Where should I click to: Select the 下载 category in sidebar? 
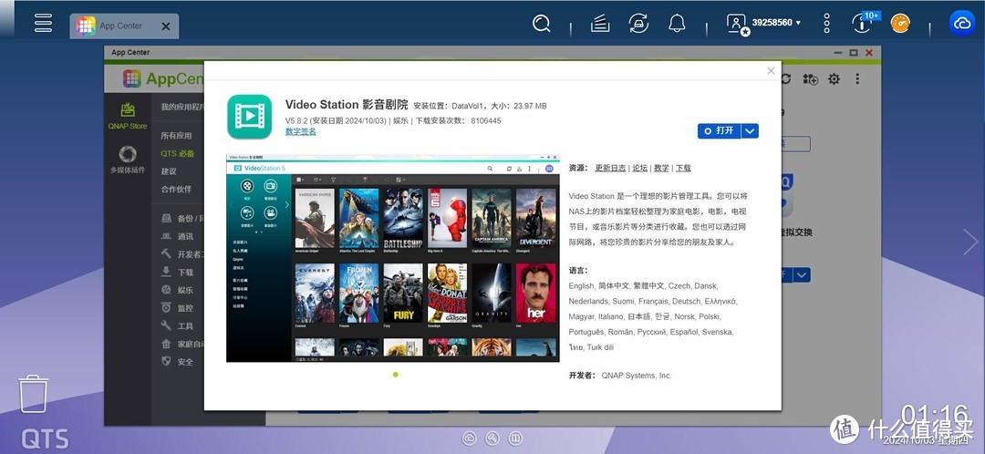click(177, 273)
